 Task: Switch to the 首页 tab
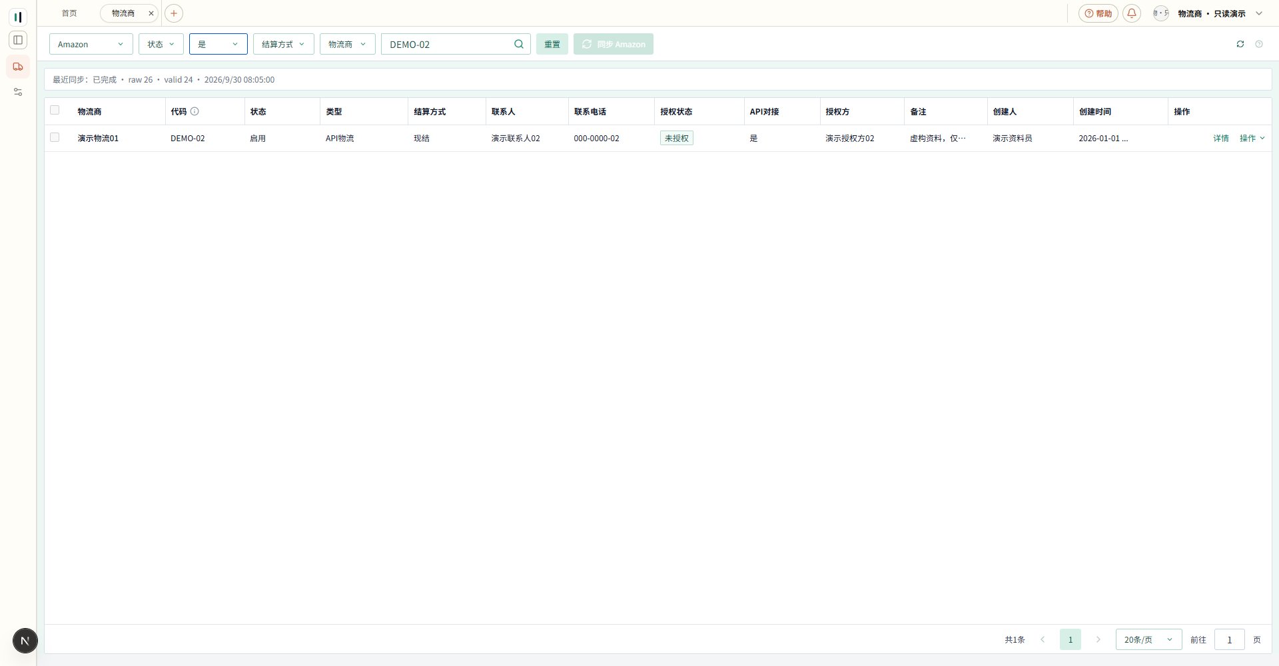(69, 13)
